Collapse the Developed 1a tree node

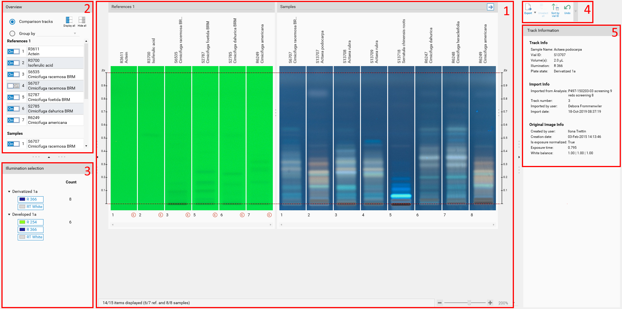9,215
